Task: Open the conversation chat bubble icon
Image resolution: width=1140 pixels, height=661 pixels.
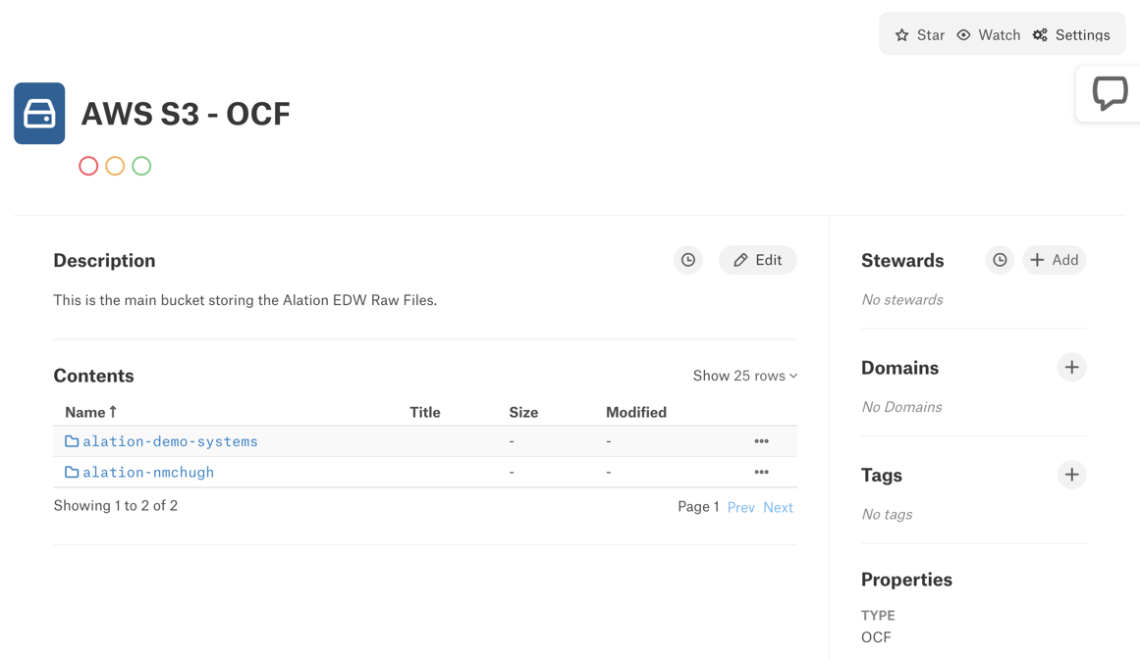Action: point(1110,94)
